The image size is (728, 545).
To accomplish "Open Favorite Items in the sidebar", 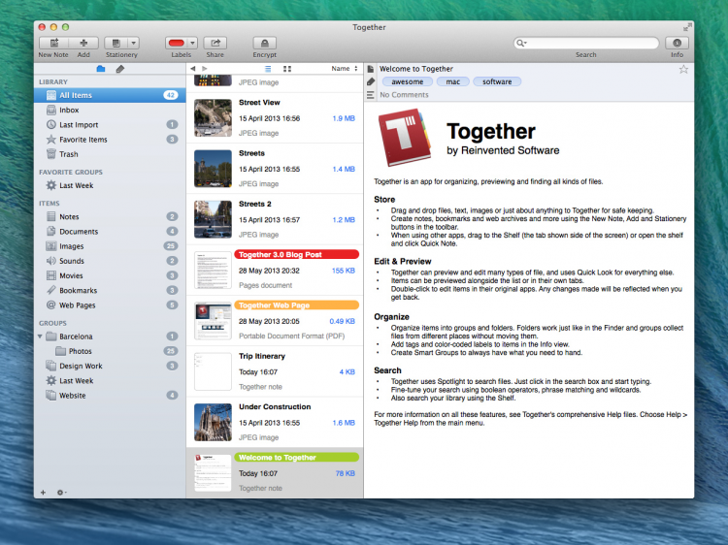I will point(110,140).
